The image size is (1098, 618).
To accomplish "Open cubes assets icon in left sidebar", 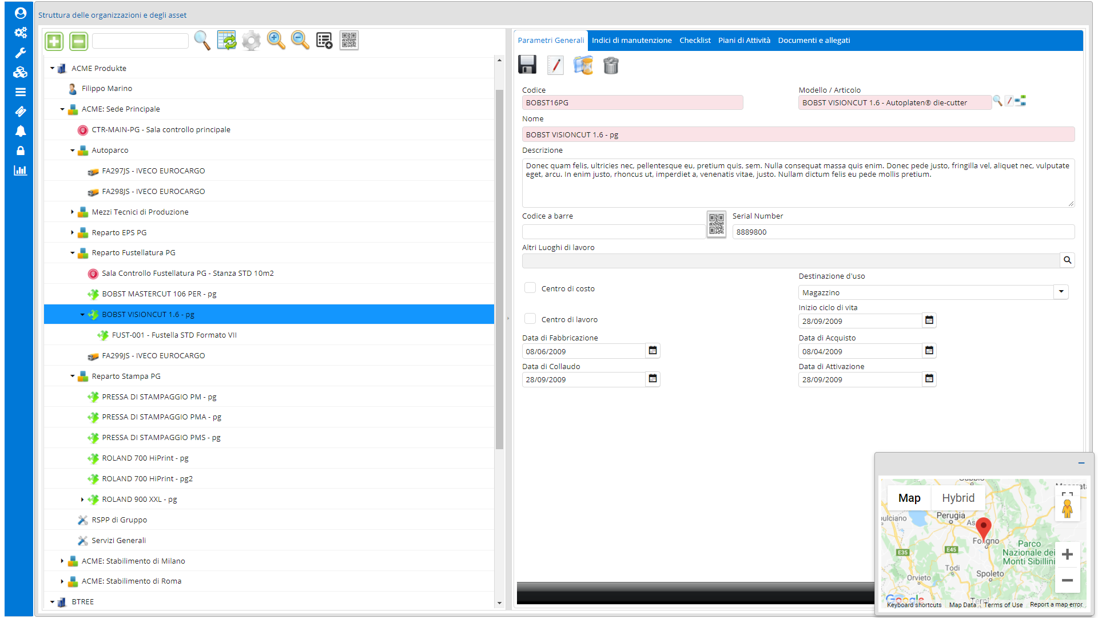I will pyautogui.click(x=21, y=72).
